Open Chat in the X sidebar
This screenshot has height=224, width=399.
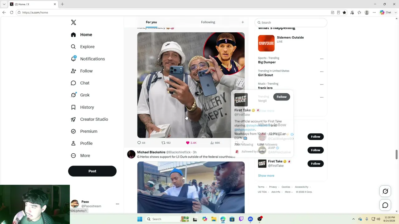(x=80, y=83)
